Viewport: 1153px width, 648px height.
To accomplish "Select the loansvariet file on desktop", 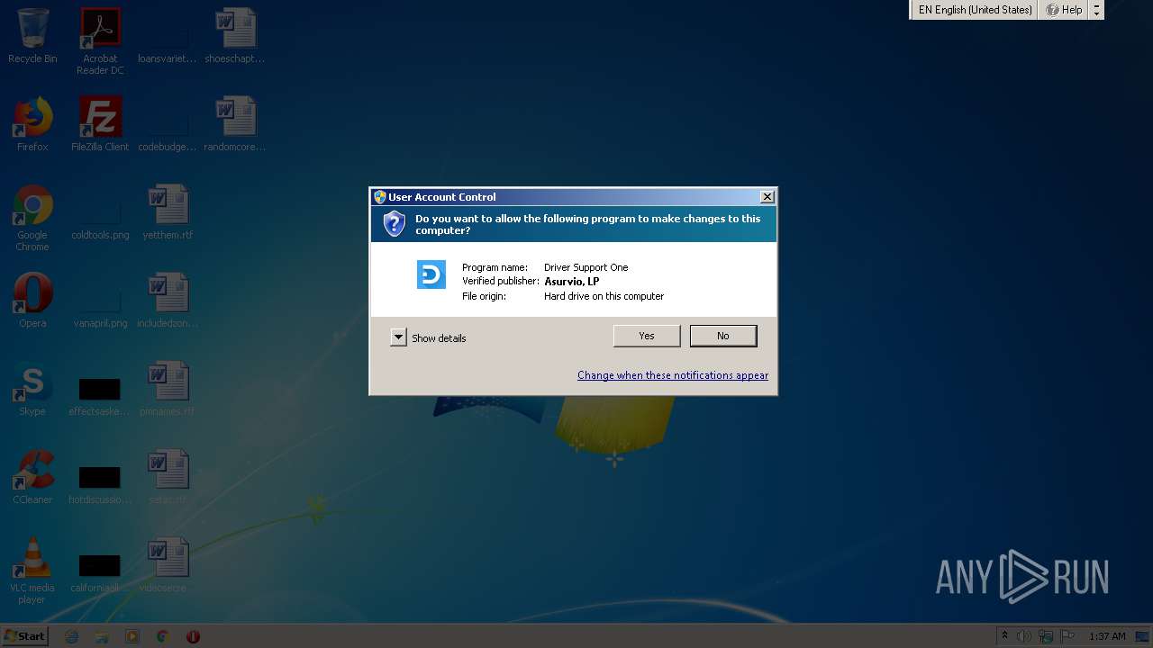I will (168, 43).
